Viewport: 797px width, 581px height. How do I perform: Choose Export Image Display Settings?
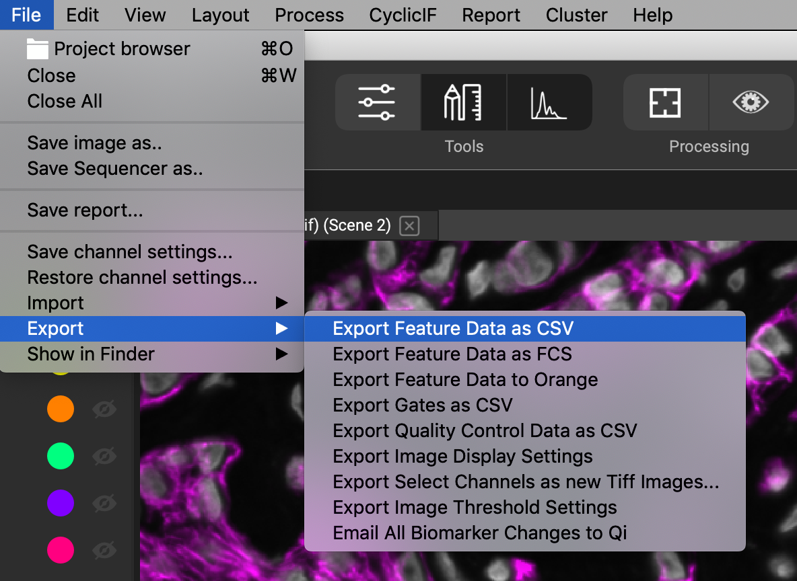click(x=525, y=456)
